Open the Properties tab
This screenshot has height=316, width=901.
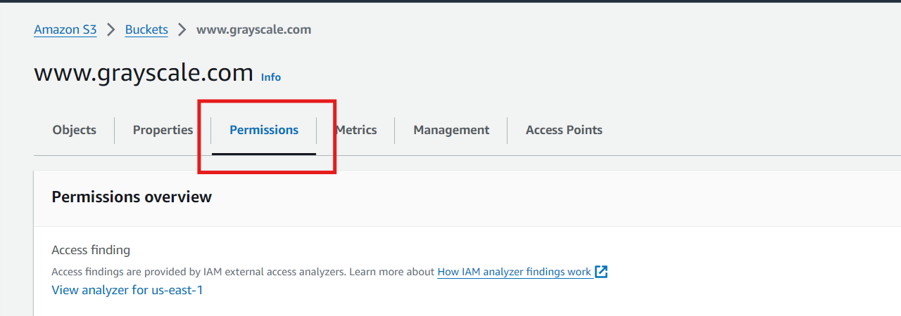click(x=163, y=130)
